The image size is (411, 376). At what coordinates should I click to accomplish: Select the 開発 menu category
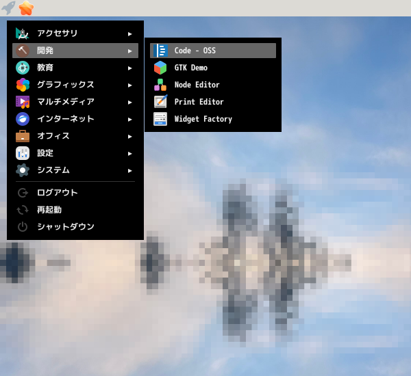pyautogui.click(x=75, y=51)
